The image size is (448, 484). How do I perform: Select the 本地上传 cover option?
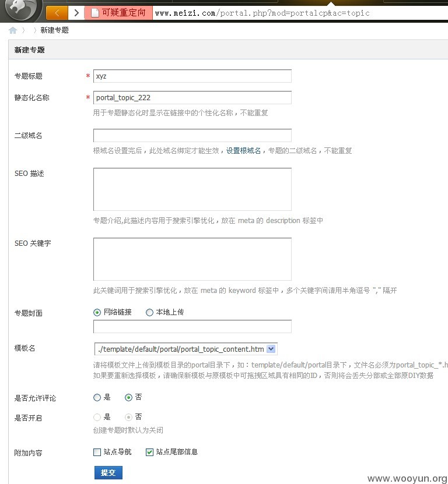149,312
